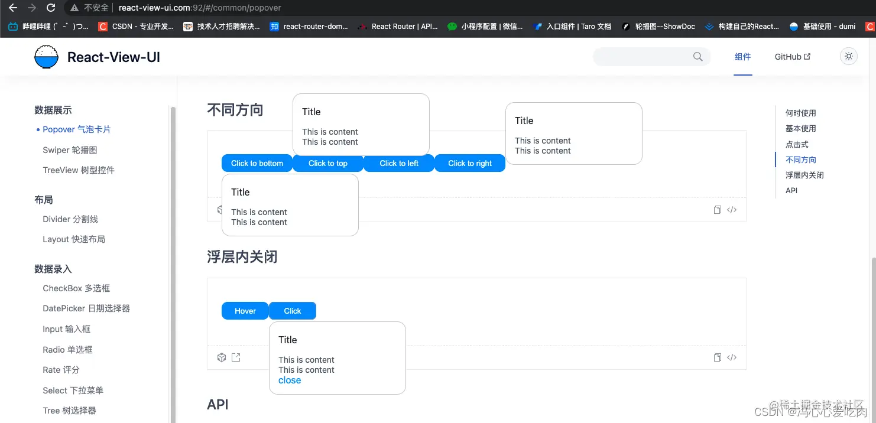The height and width of the screenshot is (423, 876).
Task: Click the address bar URL
Action: (x=200, y=8)
